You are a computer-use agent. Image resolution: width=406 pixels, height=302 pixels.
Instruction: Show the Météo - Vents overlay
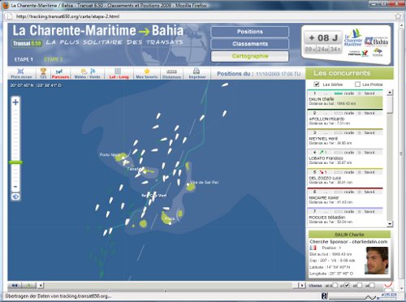[87, 74]
